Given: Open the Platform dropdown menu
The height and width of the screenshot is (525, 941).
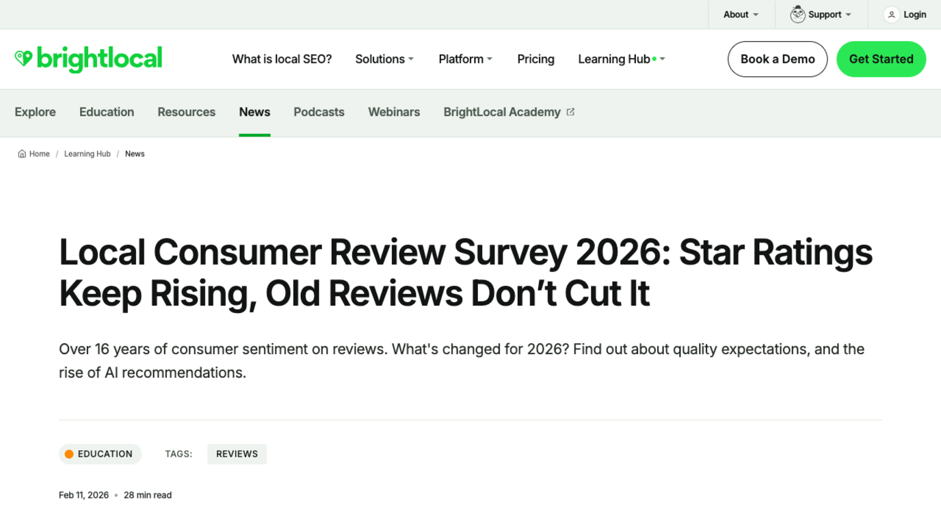Looking at the screenshot, I should click(x=466, y=59).
